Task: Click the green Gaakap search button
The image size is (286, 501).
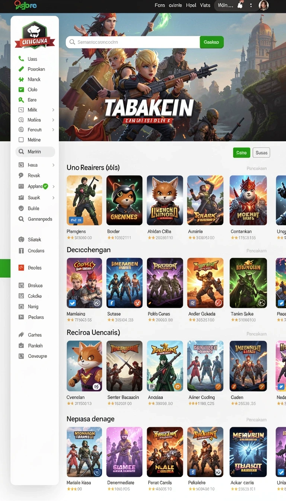Action: (x=212, y=42)
